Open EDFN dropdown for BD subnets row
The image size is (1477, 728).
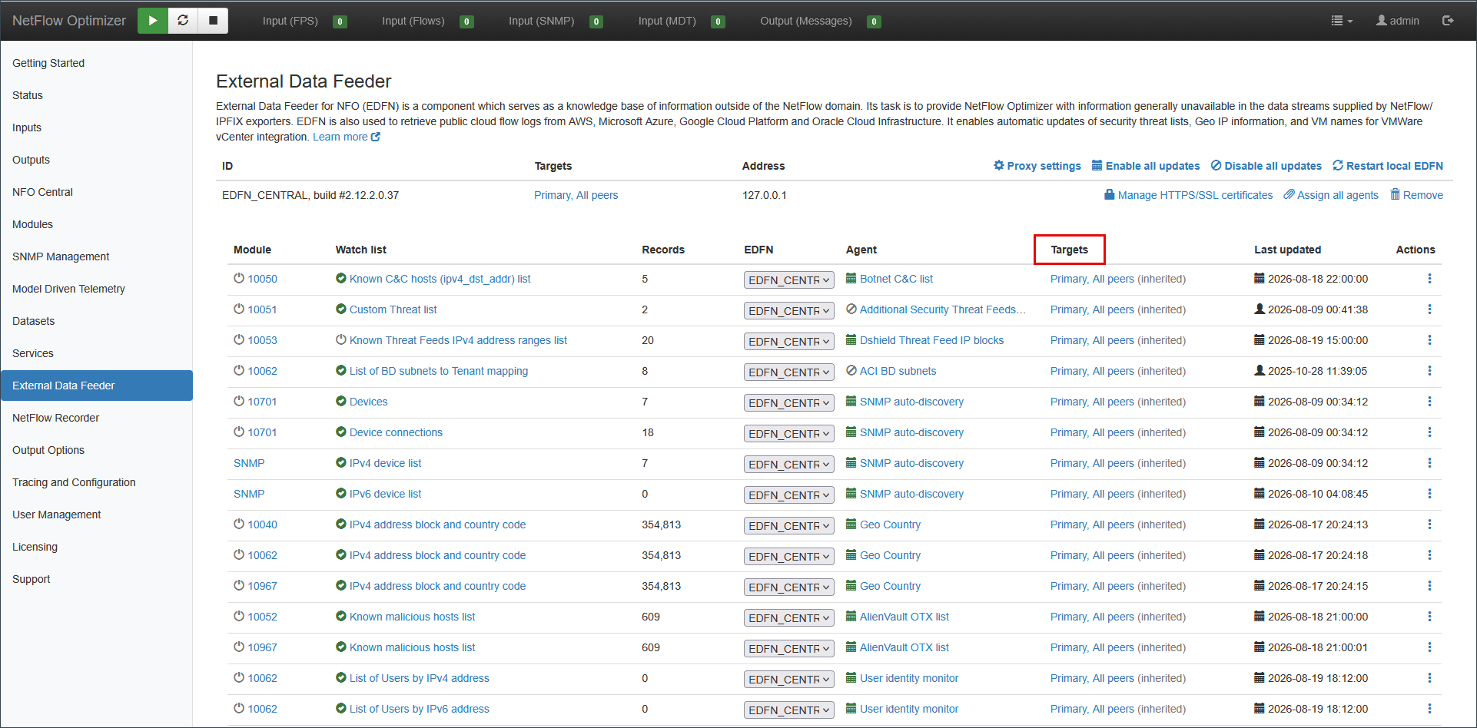tap(789, 372)
